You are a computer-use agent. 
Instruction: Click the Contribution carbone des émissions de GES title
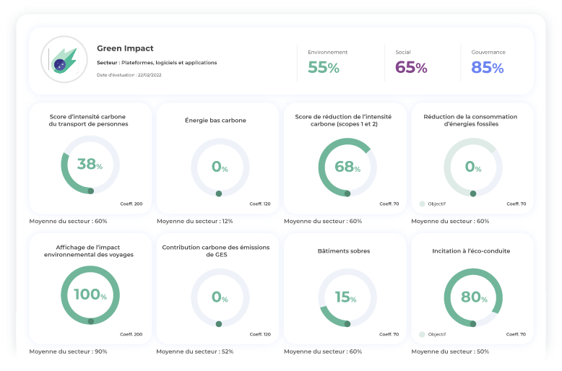click(216, 250)
